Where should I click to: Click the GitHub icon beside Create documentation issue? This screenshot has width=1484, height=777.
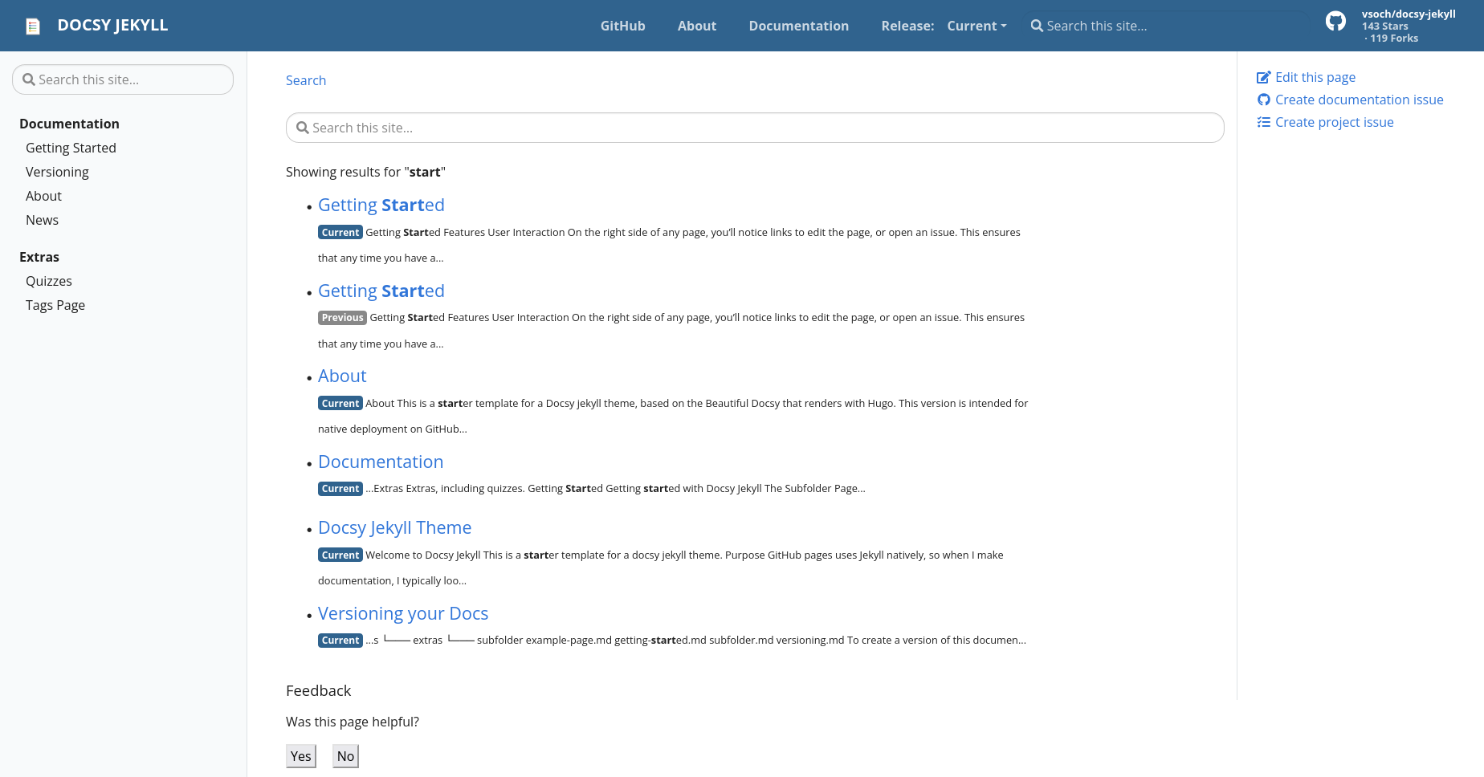click(1264, 99)
